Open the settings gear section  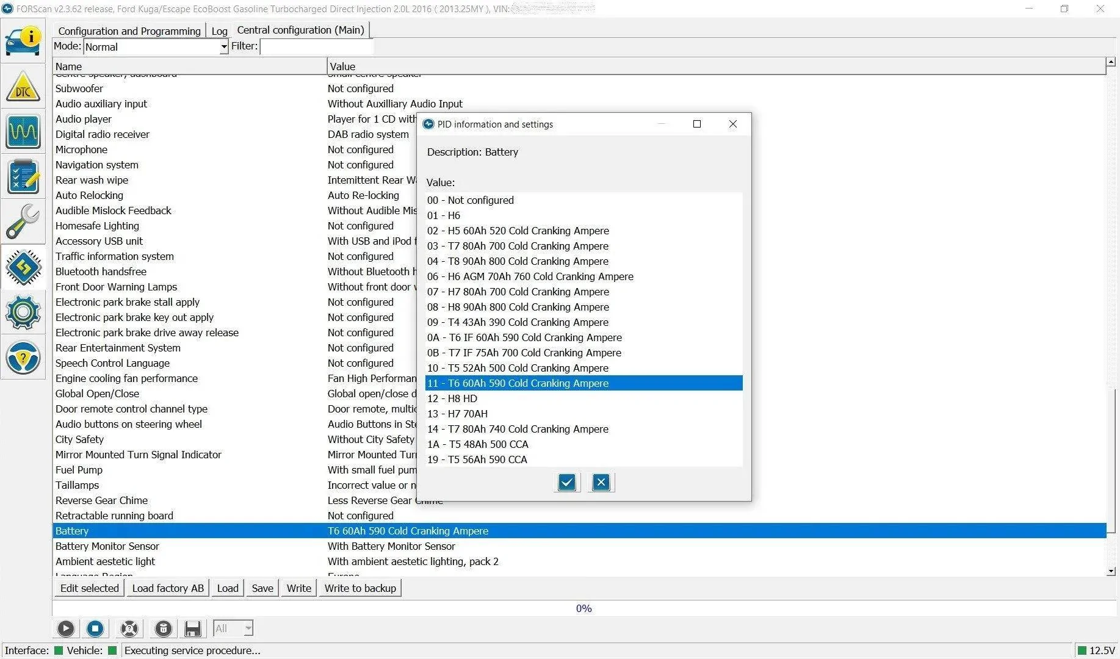(x=23, y=312)
